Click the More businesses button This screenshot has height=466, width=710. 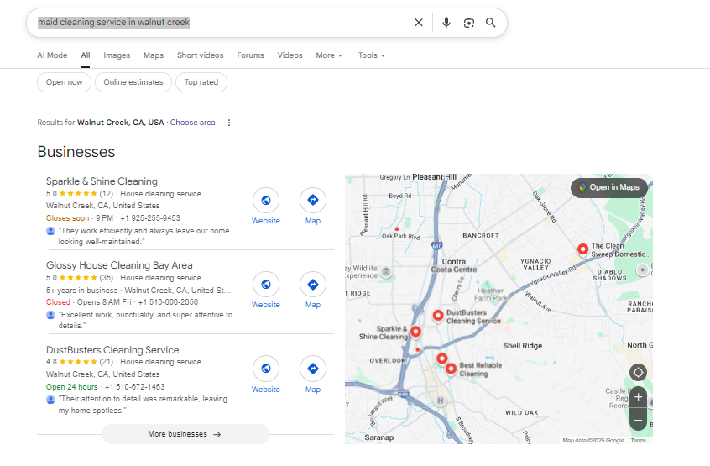(185, 434)
